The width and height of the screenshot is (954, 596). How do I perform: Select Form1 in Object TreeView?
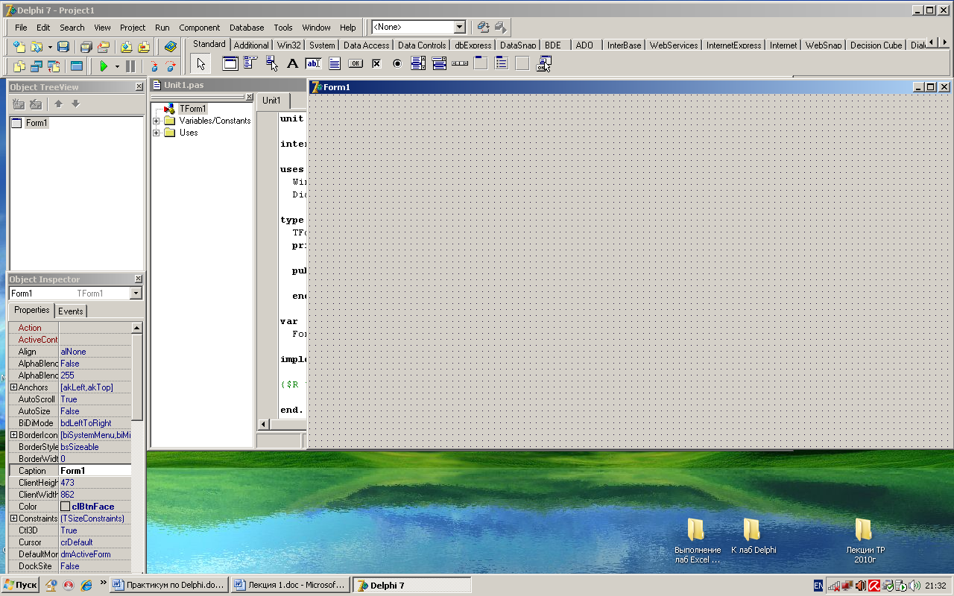point(37,123)
